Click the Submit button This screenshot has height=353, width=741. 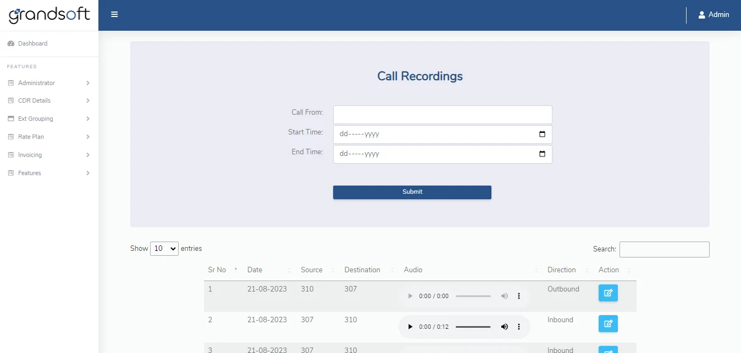[412, 192]
